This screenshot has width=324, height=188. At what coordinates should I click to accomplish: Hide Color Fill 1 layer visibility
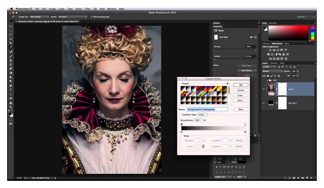point(263,103)
